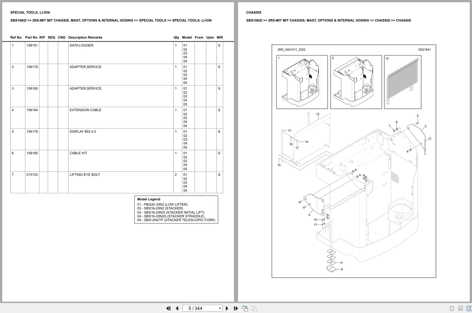Click drawing number 2RS_0401011_2022
Image resolution: width=472 pixels, height=313 pixels.
pyautogui.click(x=291, y=50)
